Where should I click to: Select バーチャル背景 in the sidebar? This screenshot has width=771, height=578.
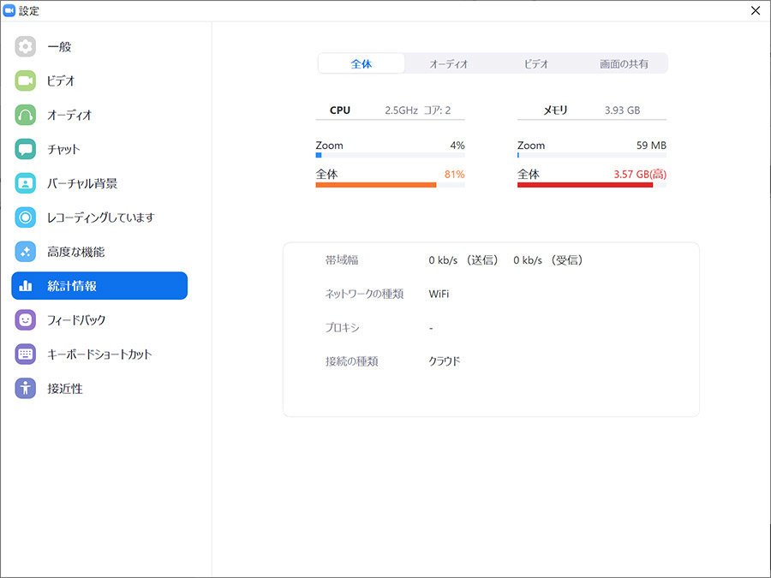(99, 183)
